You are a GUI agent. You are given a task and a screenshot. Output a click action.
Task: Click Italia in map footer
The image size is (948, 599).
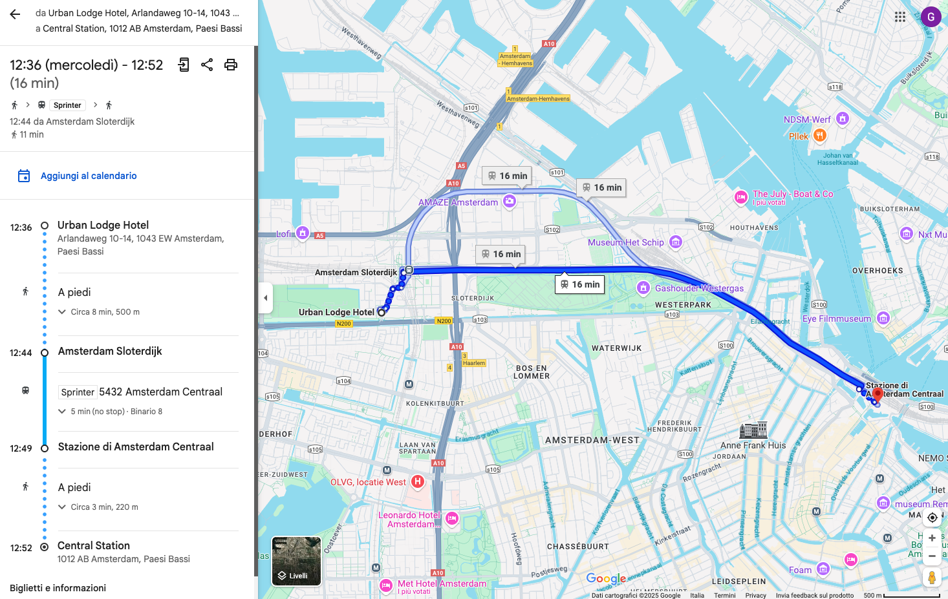click(697, 595)
